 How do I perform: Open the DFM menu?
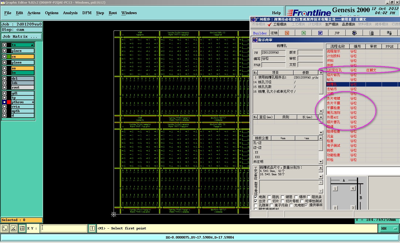pyautogui.click(x=87, y=13)
